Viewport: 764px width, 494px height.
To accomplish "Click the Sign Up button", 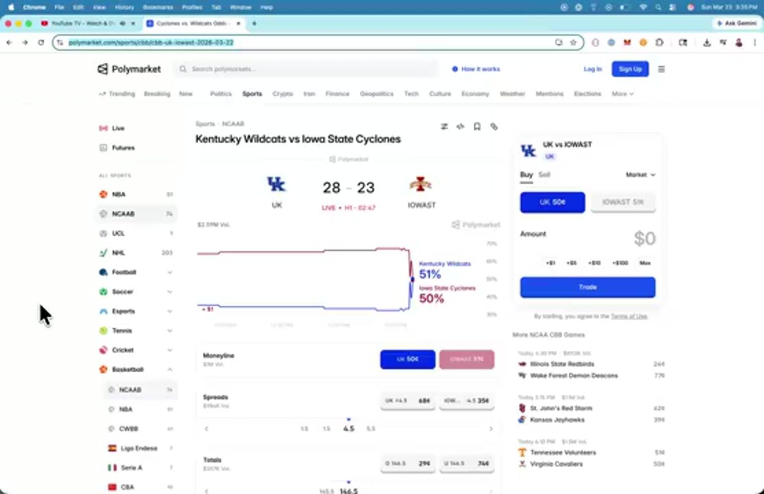I will [x=630, y=69].
